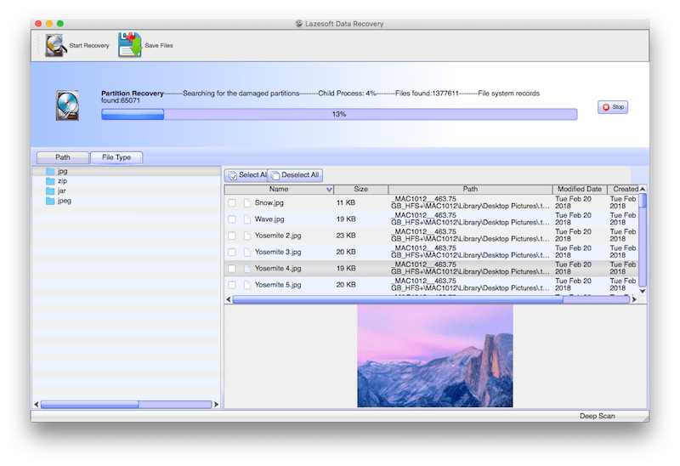Click the file icon beside Yosemite 4.jpg

[x=247, y=269]
